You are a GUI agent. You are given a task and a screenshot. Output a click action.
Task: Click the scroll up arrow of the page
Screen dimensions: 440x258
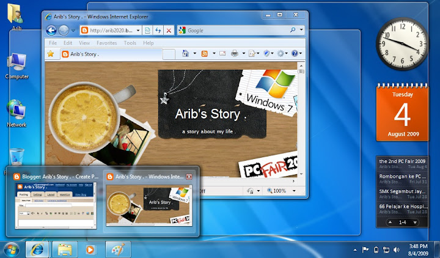[301, 65]
